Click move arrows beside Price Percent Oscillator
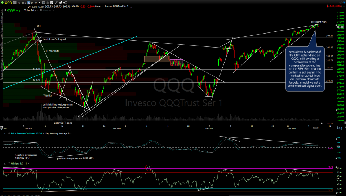 [9, 133]
